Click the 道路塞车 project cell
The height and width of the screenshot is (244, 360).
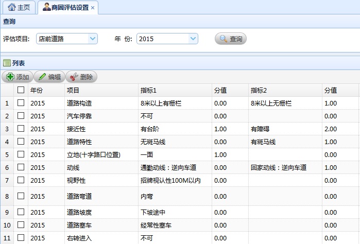101,225
